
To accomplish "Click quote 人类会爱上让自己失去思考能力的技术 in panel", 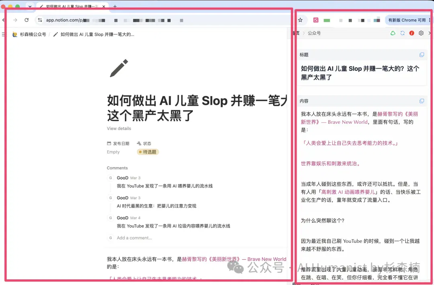I will tap(350, 143).
